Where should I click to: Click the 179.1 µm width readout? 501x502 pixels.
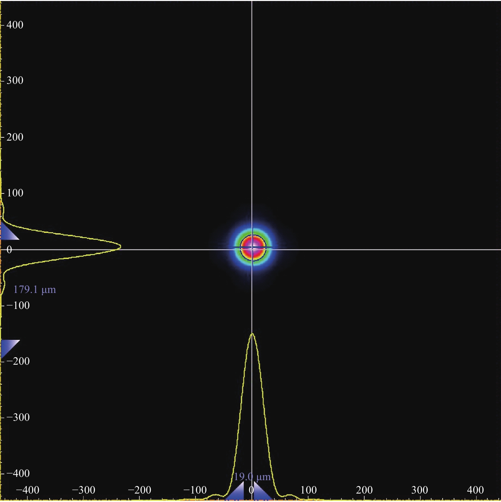pyautogui.click(x=35, y=289)
